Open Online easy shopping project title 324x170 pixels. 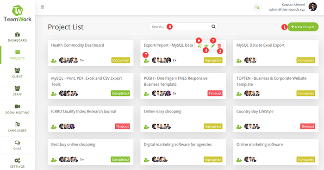(x=162, y=112)
